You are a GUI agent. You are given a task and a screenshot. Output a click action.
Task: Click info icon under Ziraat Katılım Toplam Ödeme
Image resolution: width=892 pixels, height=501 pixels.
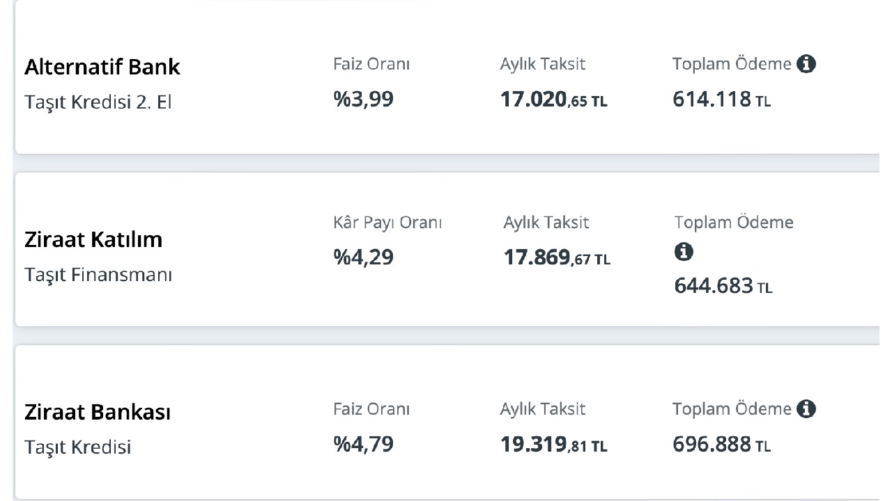coord(684,252)
